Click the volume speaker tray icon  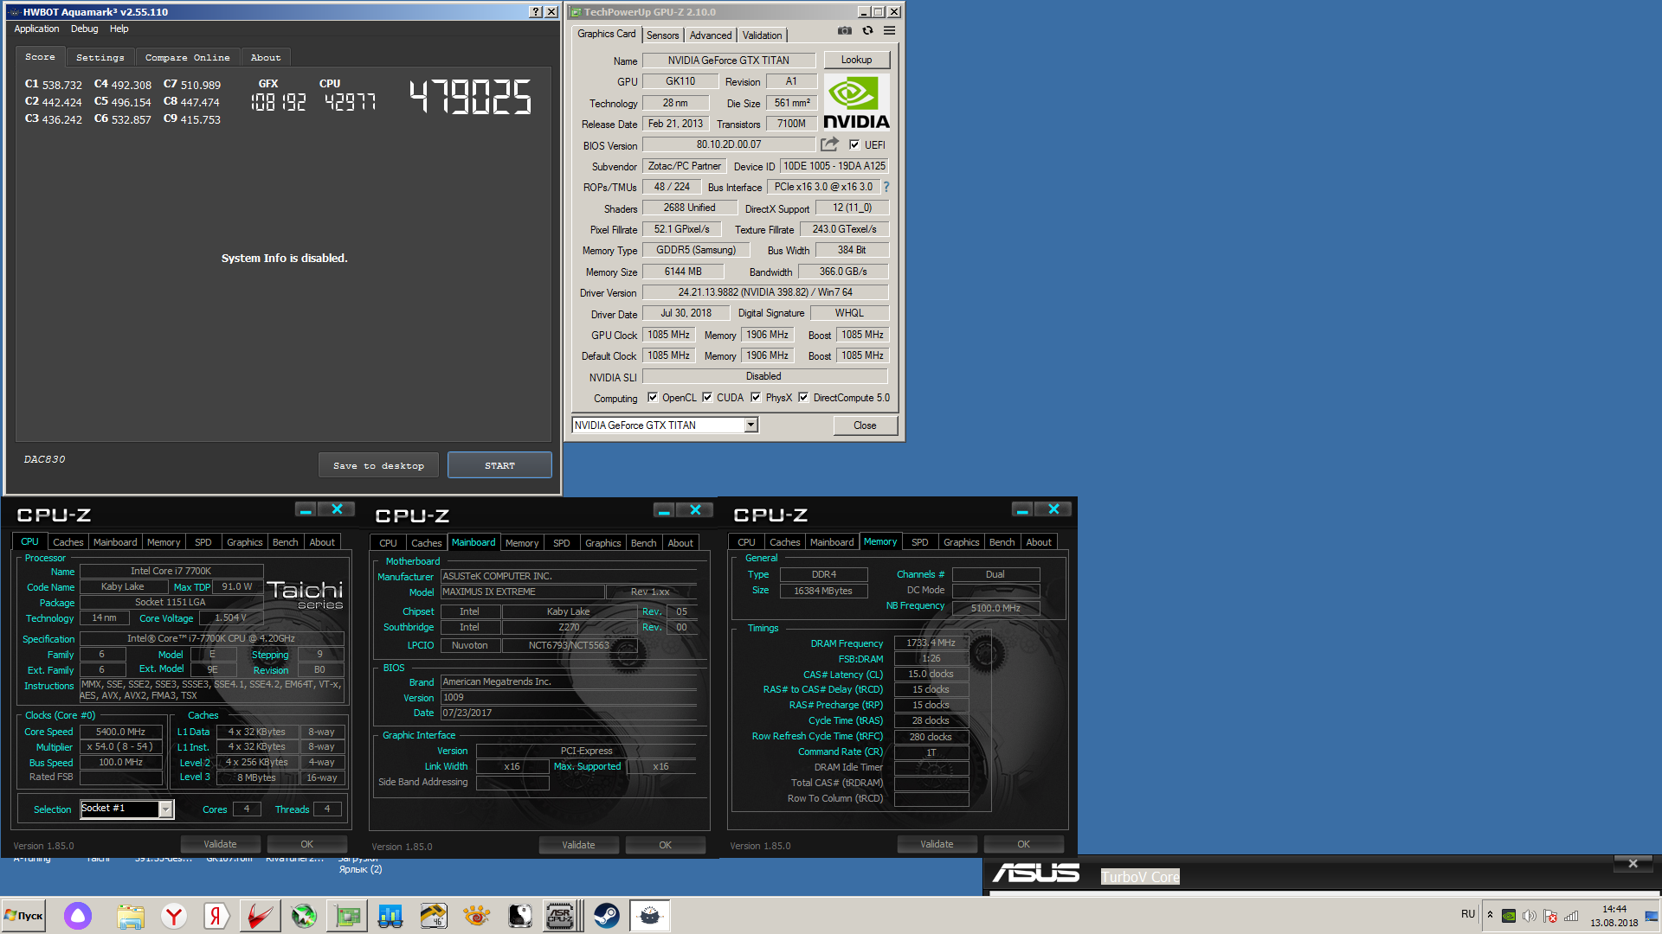pyautogui.click(x=1530, y=916)
